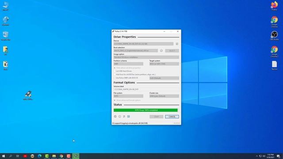Click the green status progress bar
Image resolution: width=283 pixels, height=159 pixels.
click(145, 110)
